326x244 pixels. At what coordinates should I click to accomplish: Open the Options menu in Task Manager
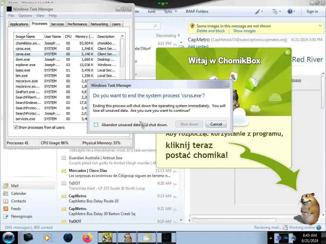pos(25,16)
